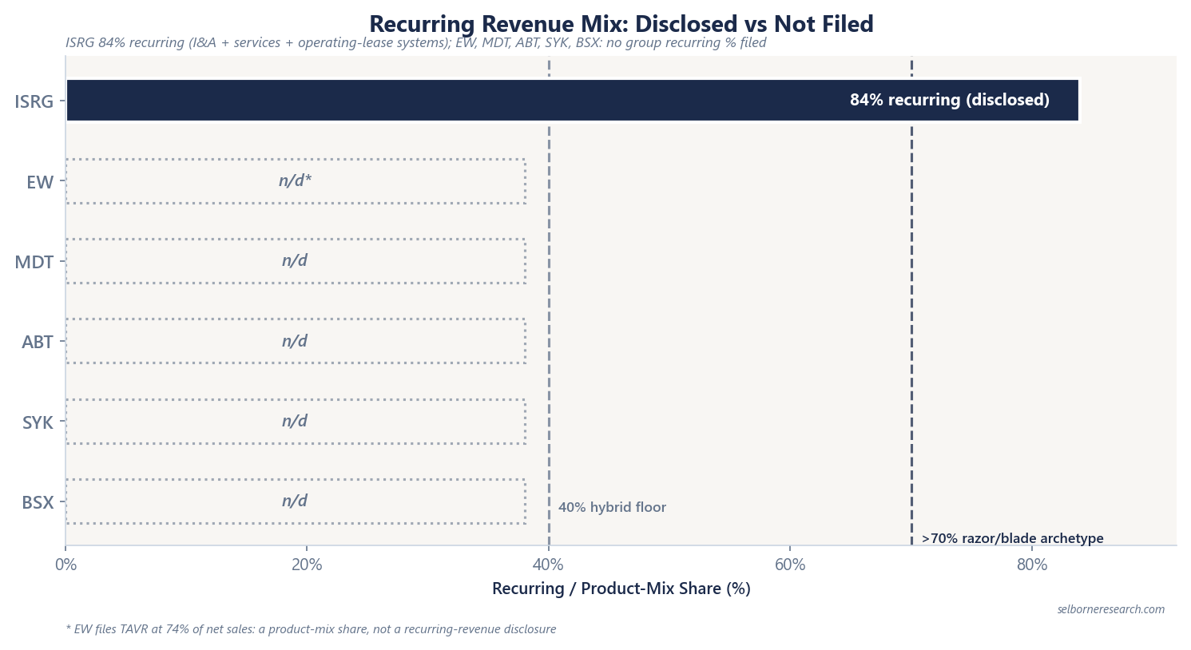This screenshot has height=650, width=1191.
Task: Click the MDT y-axis label
Action: coord(34,262)
